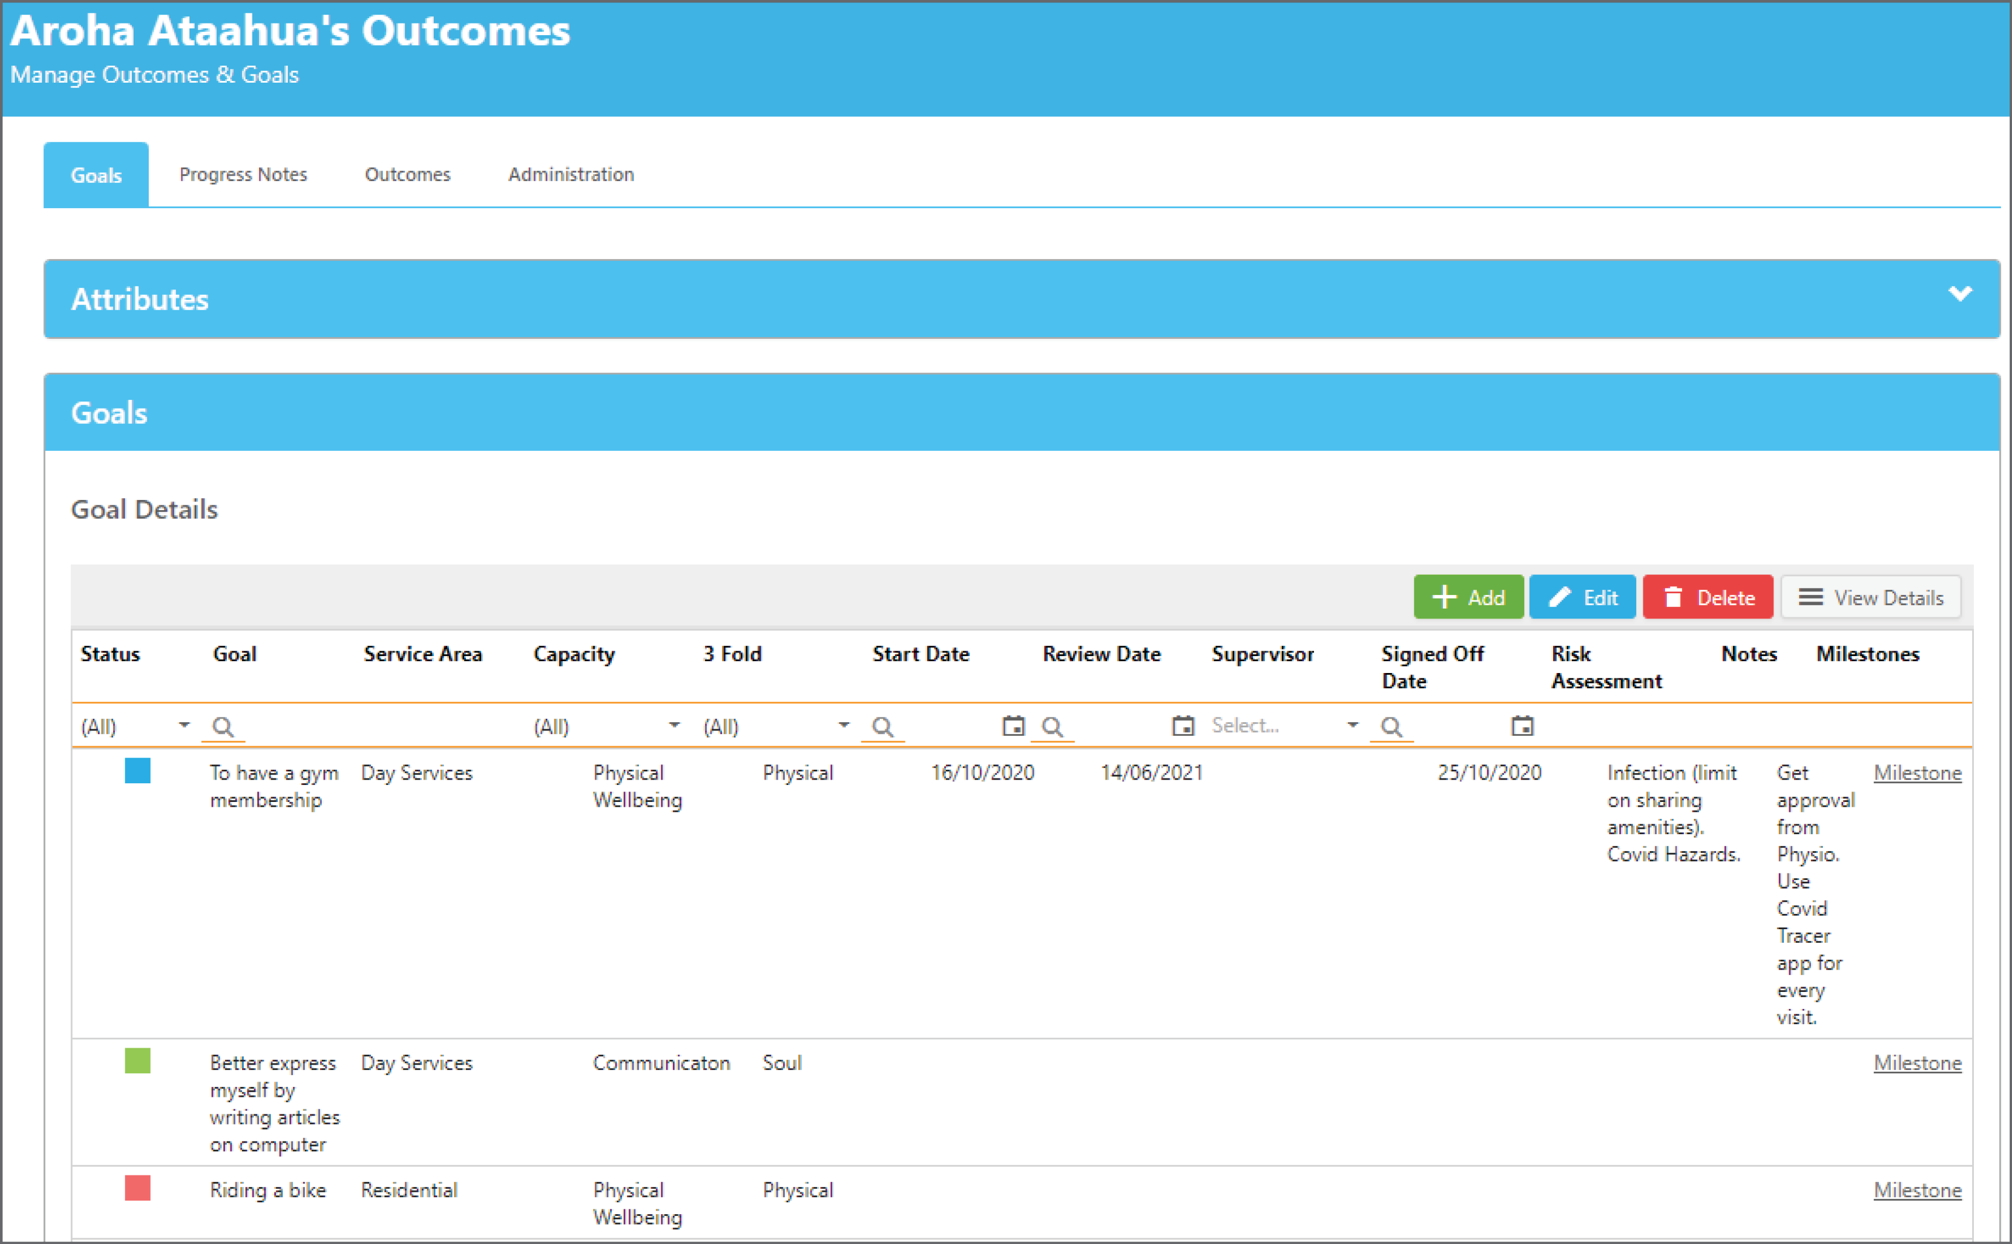The width and height of the screenshot is (2012, 1244).
Task: Click the Start Date search magnifier
Action: tap(883, 726)
